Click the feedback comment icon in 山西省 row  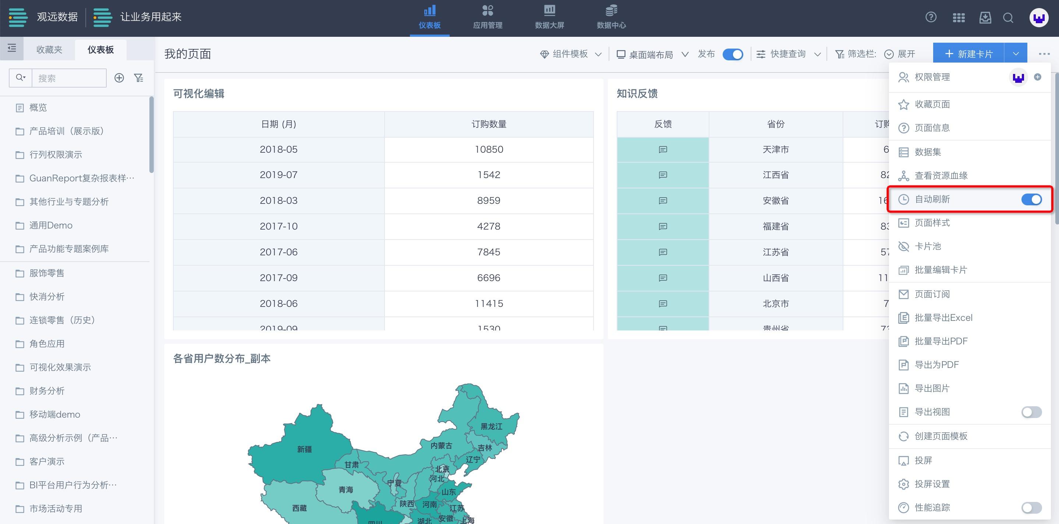tap(663, 278)
